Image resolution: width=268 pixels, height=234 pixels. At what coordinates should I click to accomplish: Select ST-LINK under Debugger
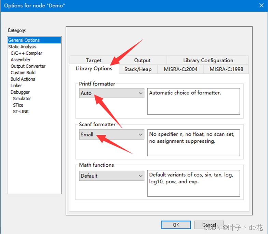pyautogui.click(x=21, y=112)
